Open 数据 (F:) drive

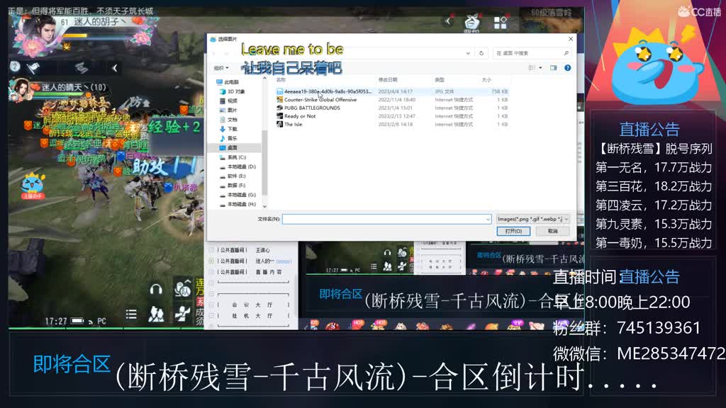233,185
